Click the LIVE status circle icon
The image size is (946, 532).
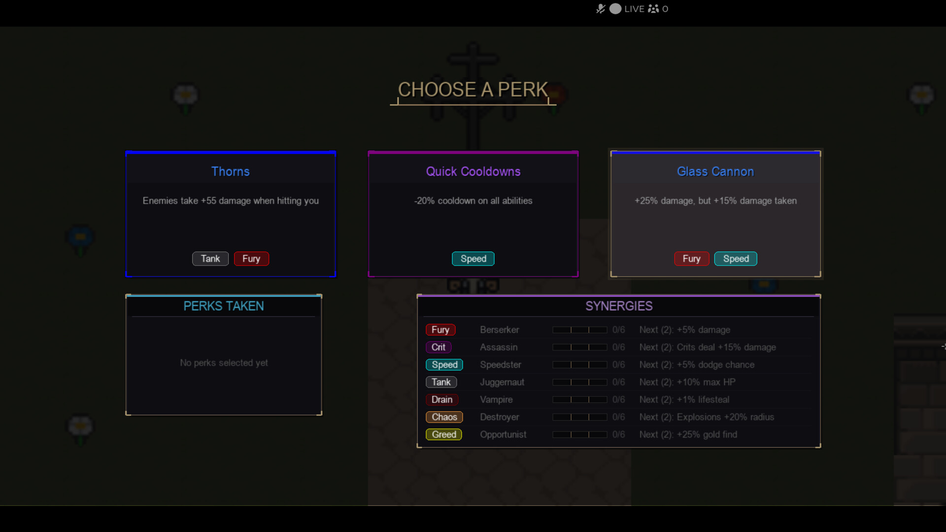(x=615, y=9)
